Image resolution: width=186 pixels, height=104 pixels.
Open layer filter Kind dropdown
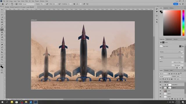[163, 74]
